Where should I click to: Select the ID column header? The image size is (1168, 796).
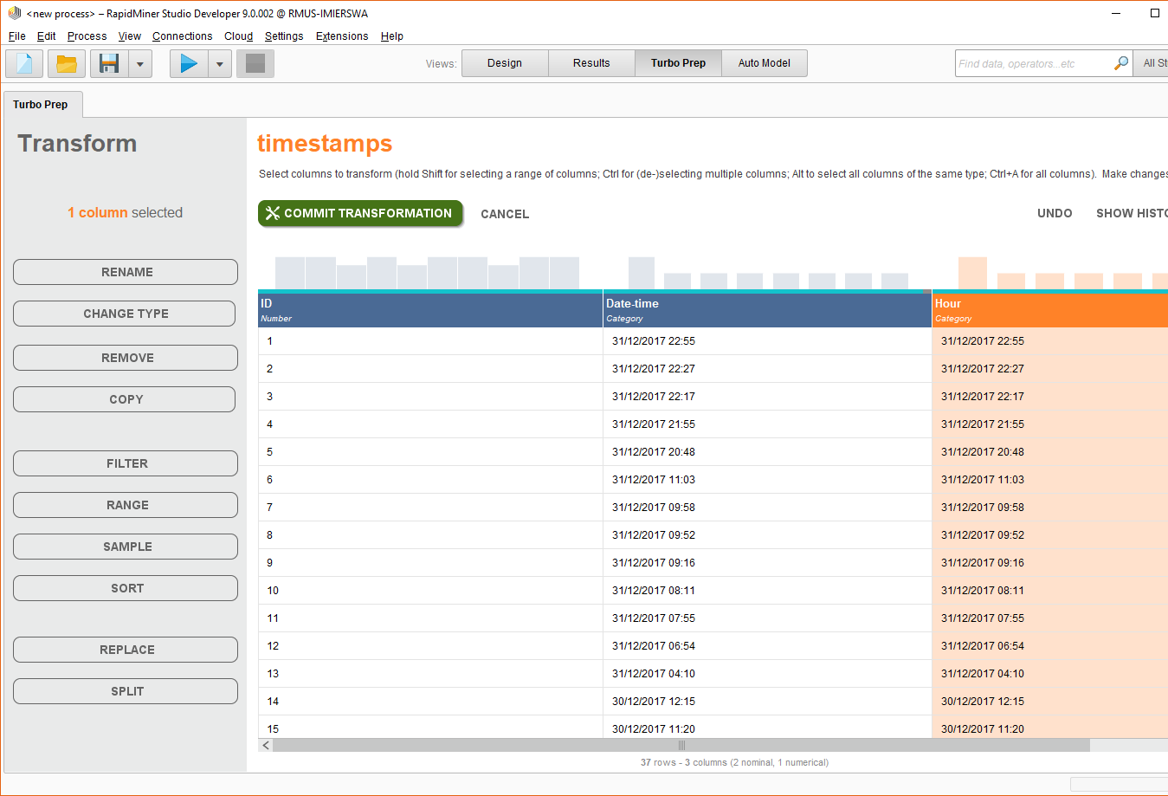coord(430,310)
